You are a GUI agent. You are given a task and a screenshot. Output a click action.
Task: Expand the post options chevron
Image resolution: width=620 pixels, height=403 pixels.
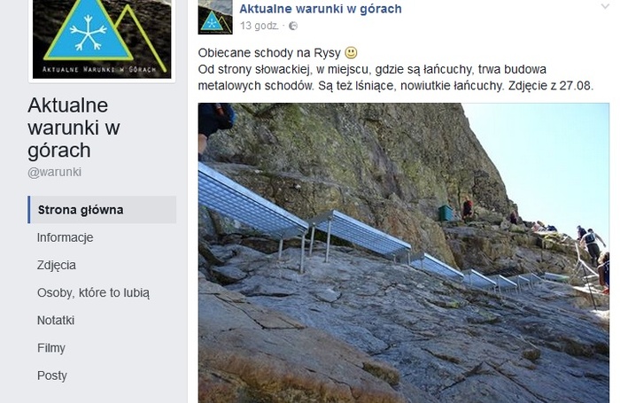coord(605,6)
